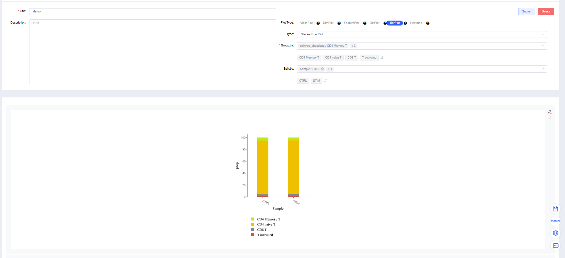Image resolution: width=565 pixels, height=258 pixels.
Task: Select the ViolinPlot plot type
Action: click(306, 23)
